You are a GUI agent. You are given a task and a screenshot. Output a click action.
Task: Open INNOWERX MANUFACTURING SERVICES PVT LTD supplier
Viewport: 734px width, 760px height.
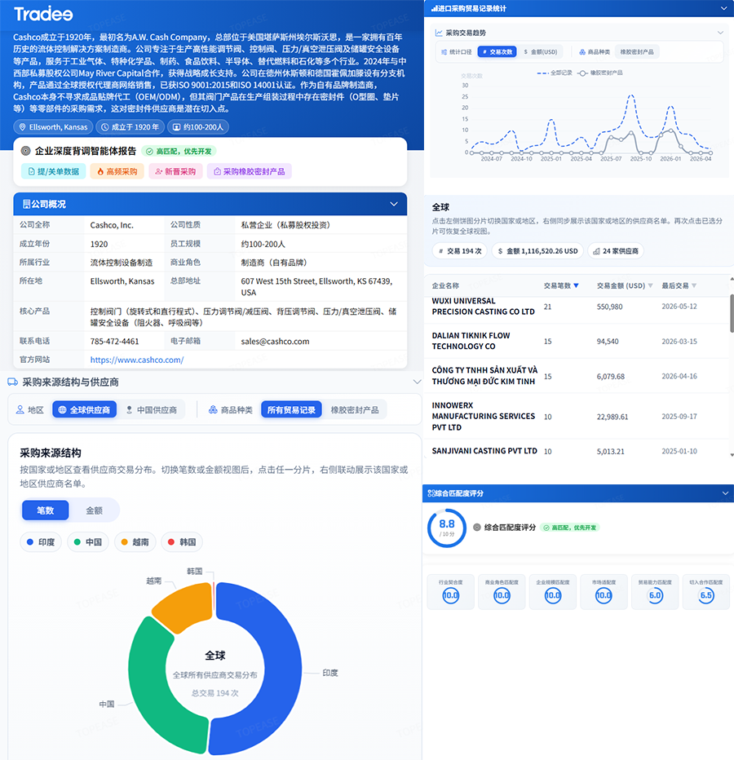pyautogui.click(x=484, y=416)
